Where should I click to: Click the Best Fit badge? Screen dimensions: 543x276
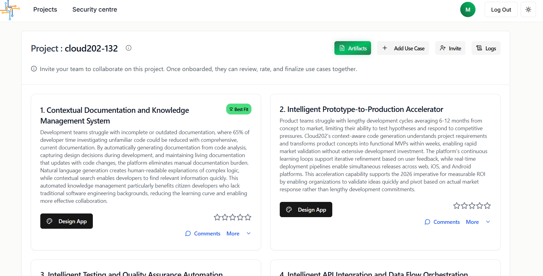click(x=239, y=109)
